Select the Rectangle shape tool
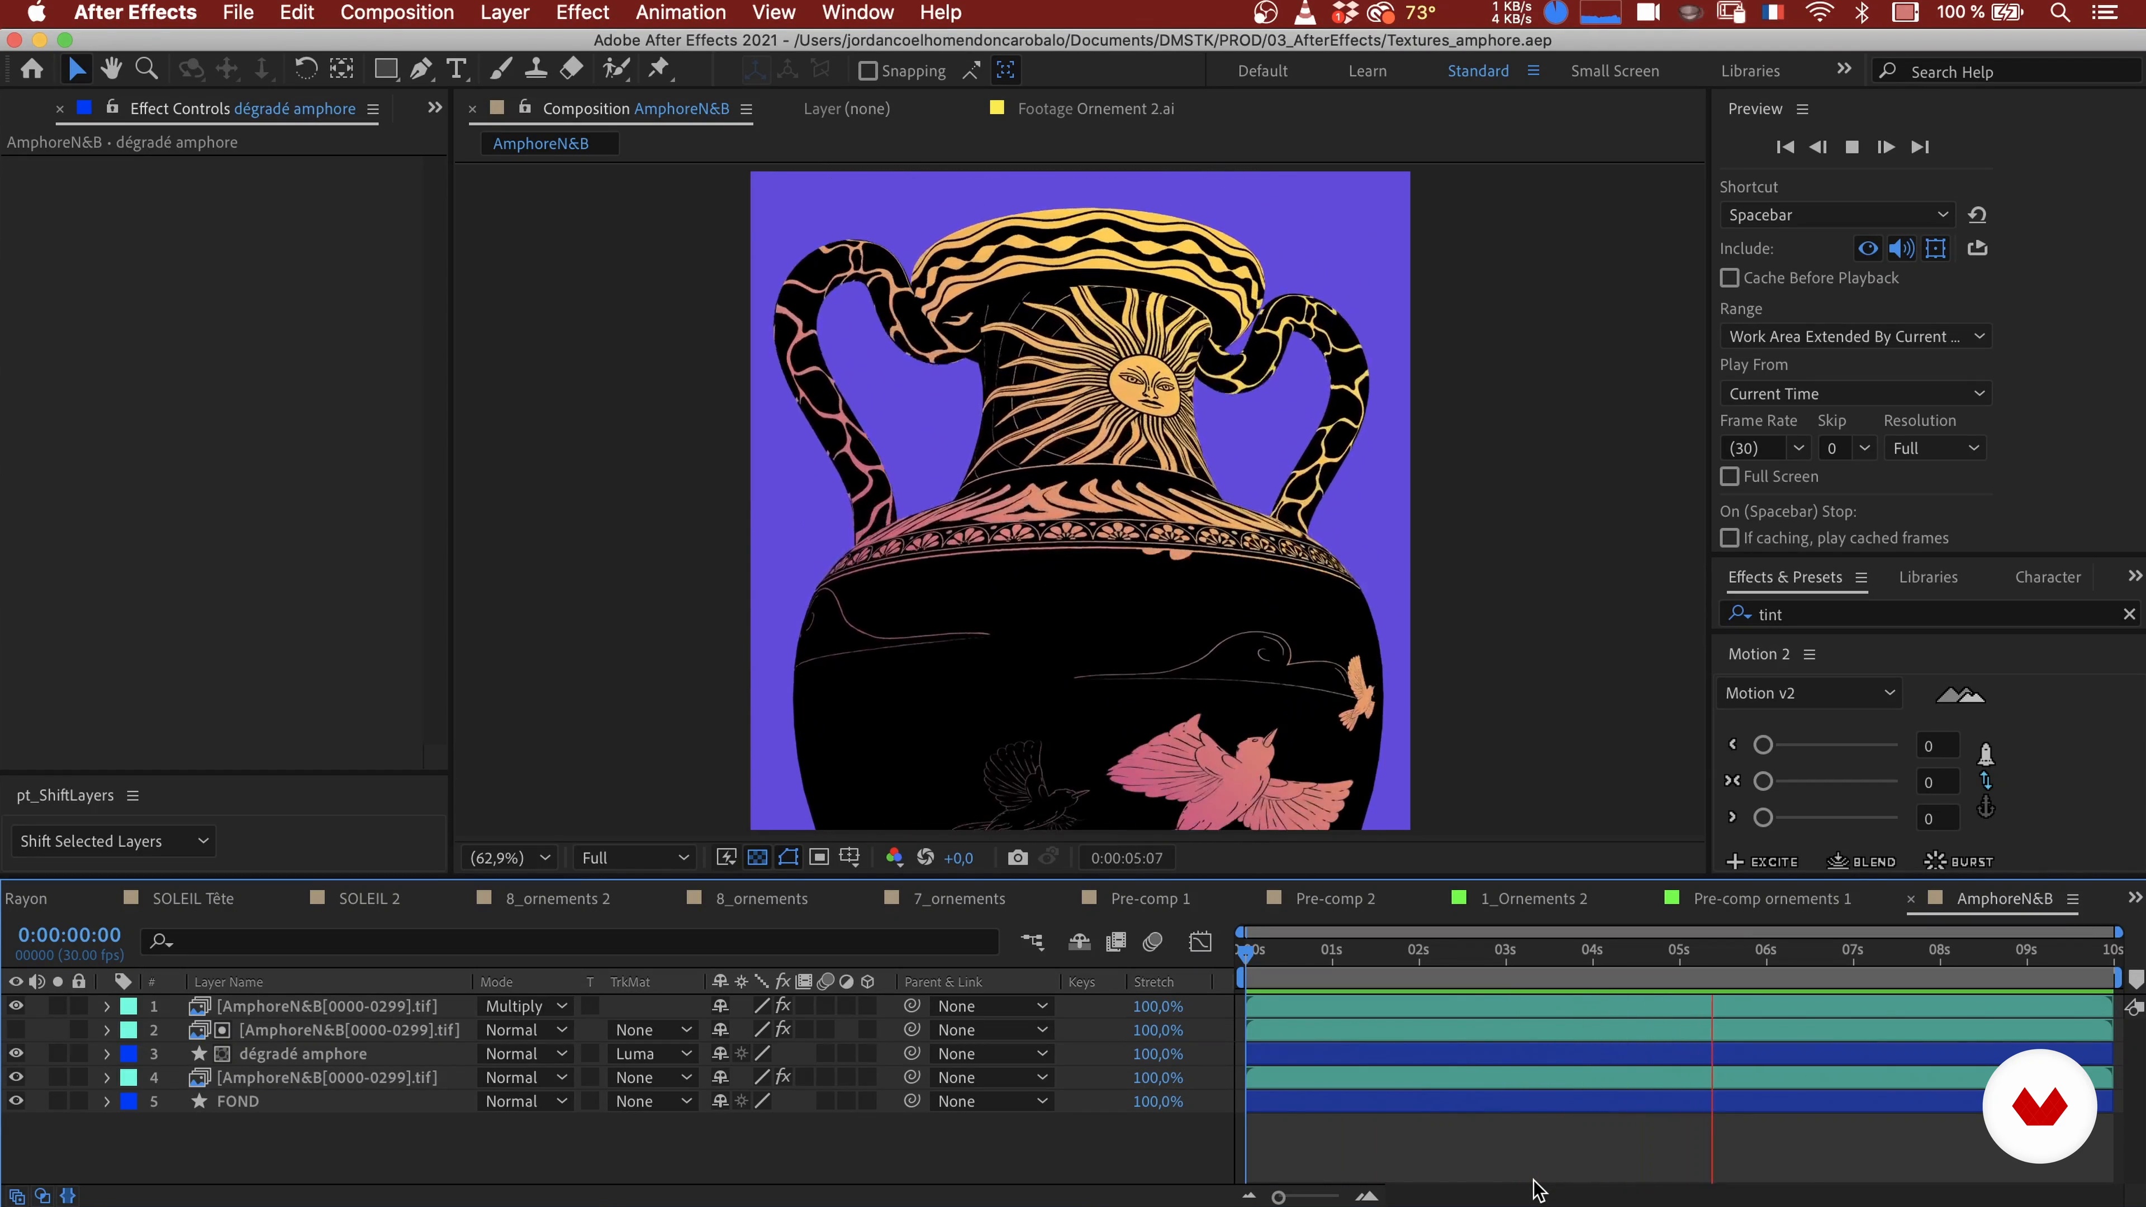 386,69
